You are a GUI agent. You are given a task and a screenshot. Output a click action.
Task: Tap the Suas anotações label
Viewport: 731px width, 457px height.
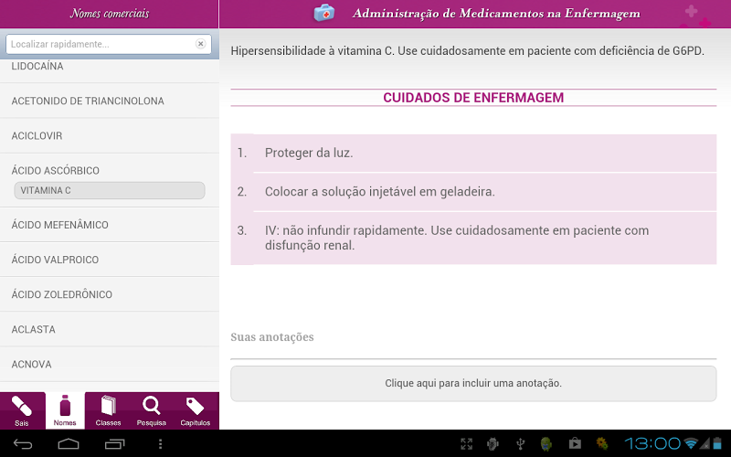coord(272,337)
